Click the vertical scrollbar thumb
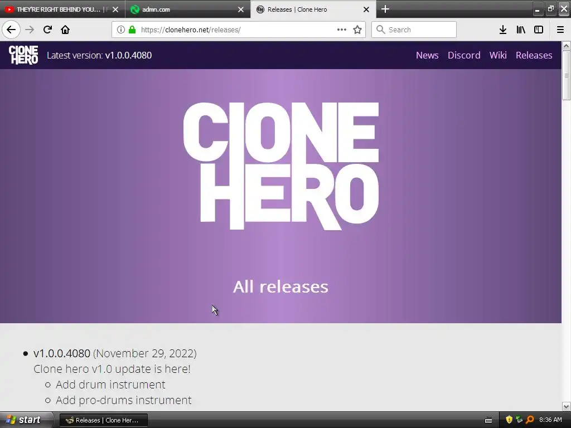 566,75
